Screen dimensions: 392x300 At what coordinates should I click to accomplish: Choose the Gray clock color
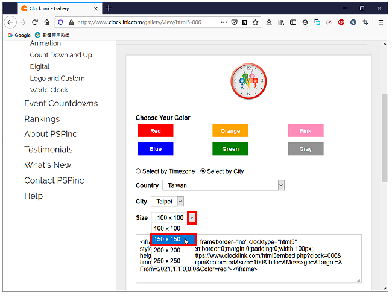coord(306,149)
